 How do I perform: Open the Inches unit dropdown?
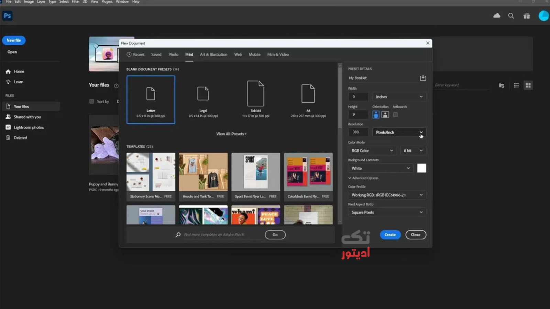point(399,97)
